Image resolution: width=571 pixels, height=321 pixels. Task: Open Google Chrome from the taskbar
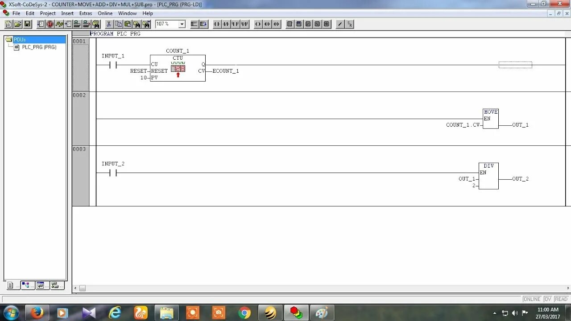[x=244, y=313]
